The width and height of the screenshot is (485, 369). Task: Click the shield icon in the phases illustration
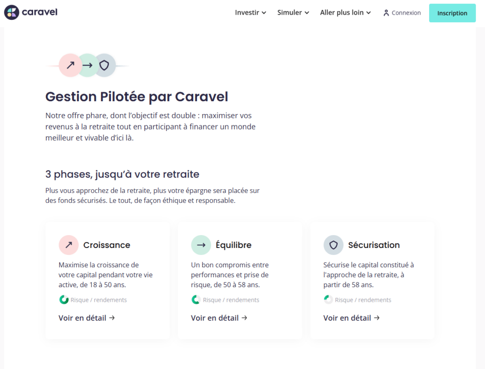(x=104, y=65)
